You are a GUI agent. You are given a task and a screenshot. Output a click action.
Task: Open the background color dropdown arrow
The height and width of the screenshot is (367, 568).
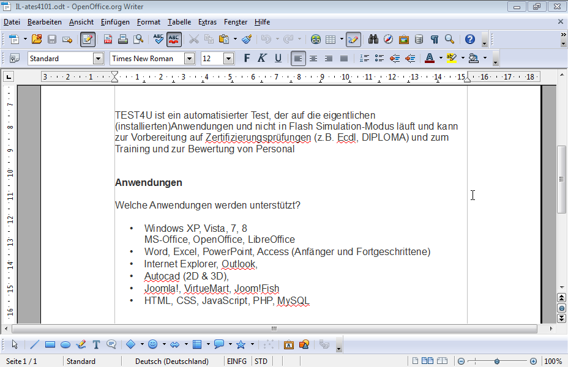485,58
